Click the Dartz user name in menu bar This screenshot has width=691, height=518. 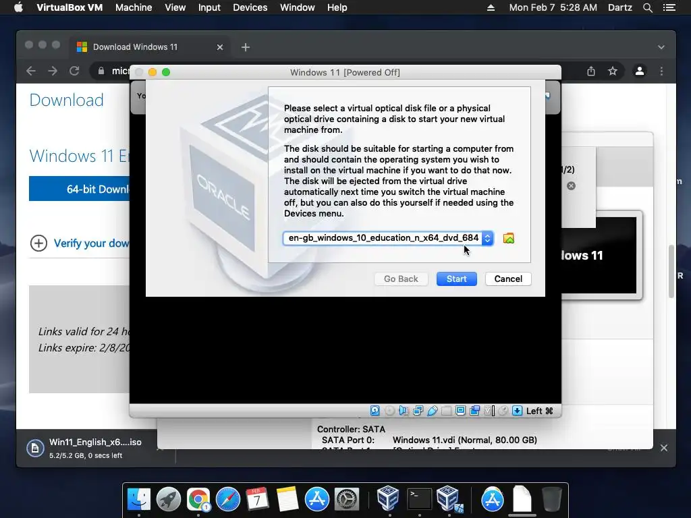[x=619, y=7]
